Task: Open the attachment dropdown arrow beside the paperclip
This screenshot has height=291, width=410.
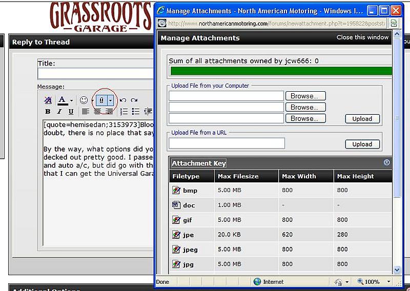Action: (x=110, y=100)
